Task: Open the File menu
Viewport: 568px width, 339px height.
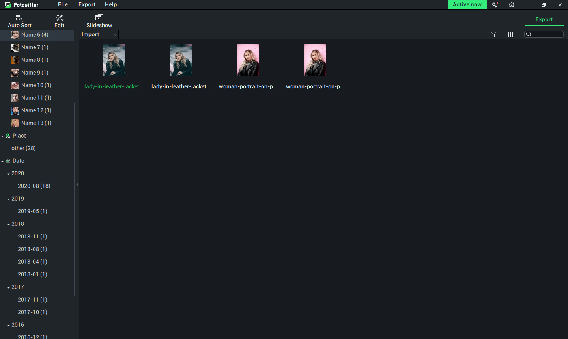Action: pos(63,4)
